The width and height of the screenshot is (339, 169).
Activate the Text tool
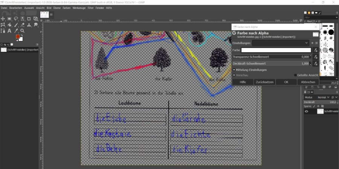pyautogui.click(x=9, y=31)
